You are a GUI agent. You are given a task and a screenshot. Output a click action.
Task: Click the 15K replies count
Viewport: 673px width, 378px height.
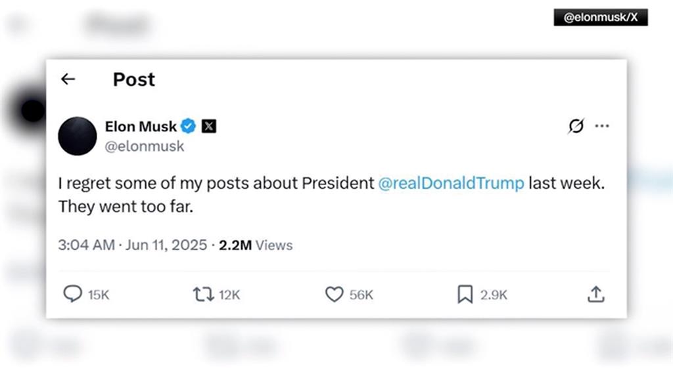(x=99, y=295)
